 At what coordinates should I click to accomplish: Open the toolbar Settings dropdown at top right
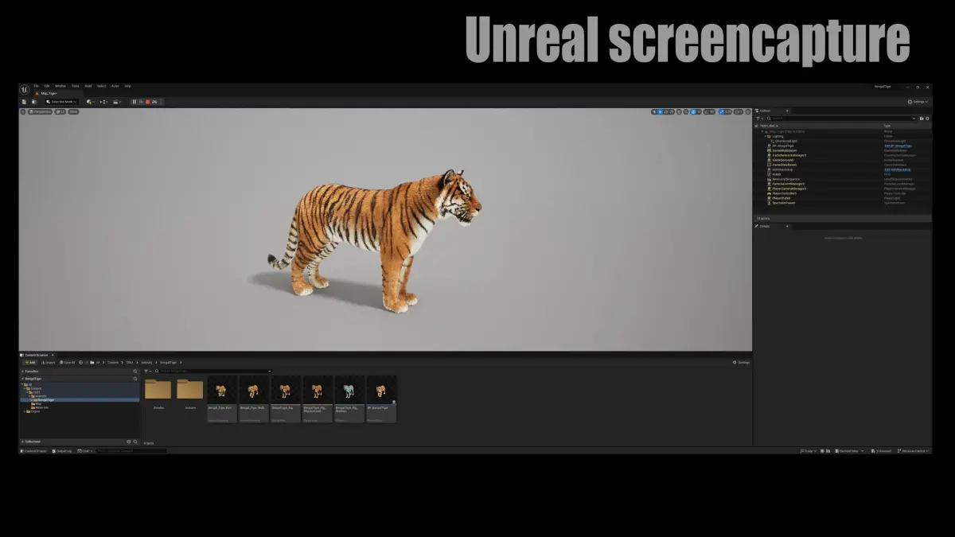click(x=918, y=102)
